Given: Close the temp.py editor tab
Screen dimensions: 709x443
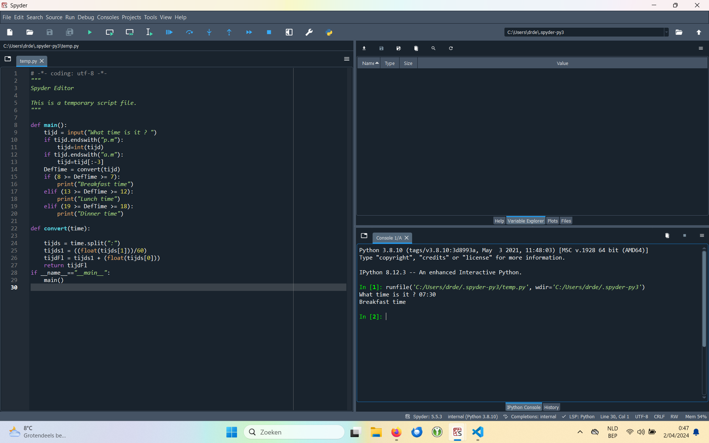Looking at the screenshot, I should (42, 61).
